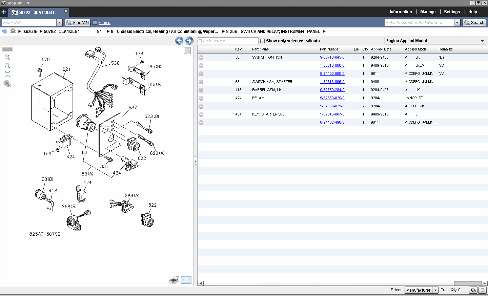This screenshot has height=296, width=488.
Task: Enable the Show only selected callouts checkbox
Action: tap(262, 41)
